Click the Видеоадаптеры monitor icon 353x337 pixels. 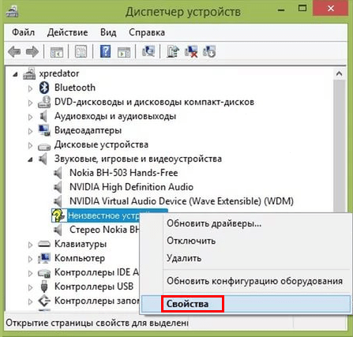tap(44, 130)
